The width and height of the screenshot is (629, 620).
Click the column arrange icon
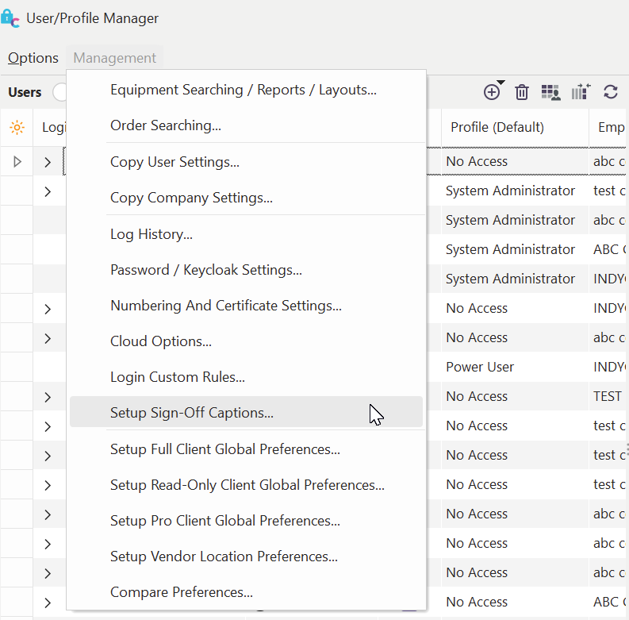(x=581, y=92)
